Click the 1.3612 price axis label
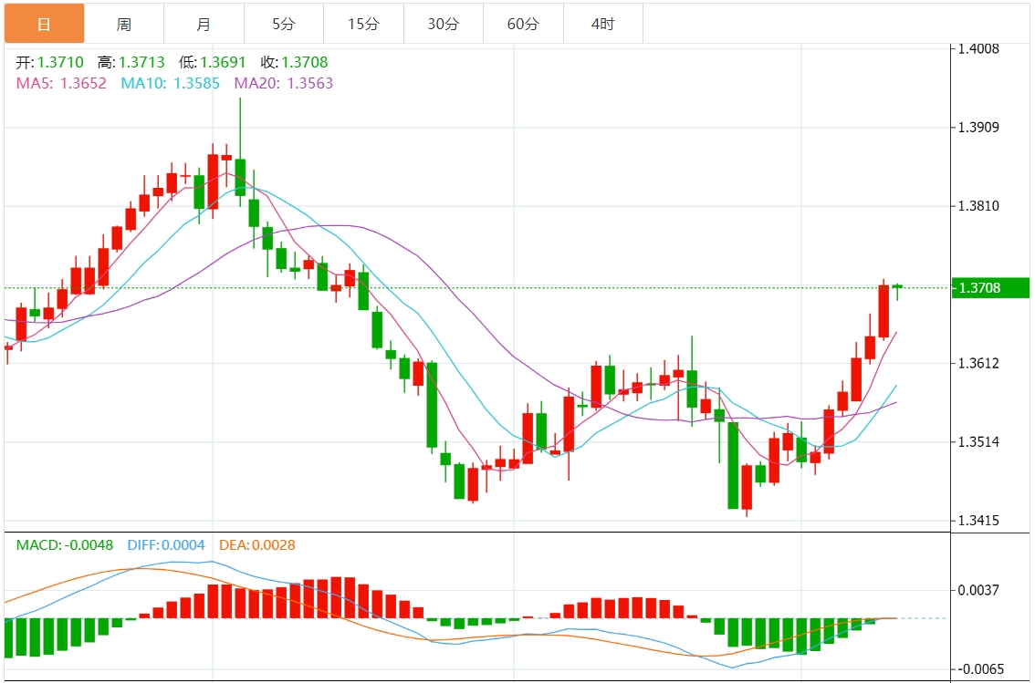This screenshot has height=683, width=1035. tap(979, 363)
